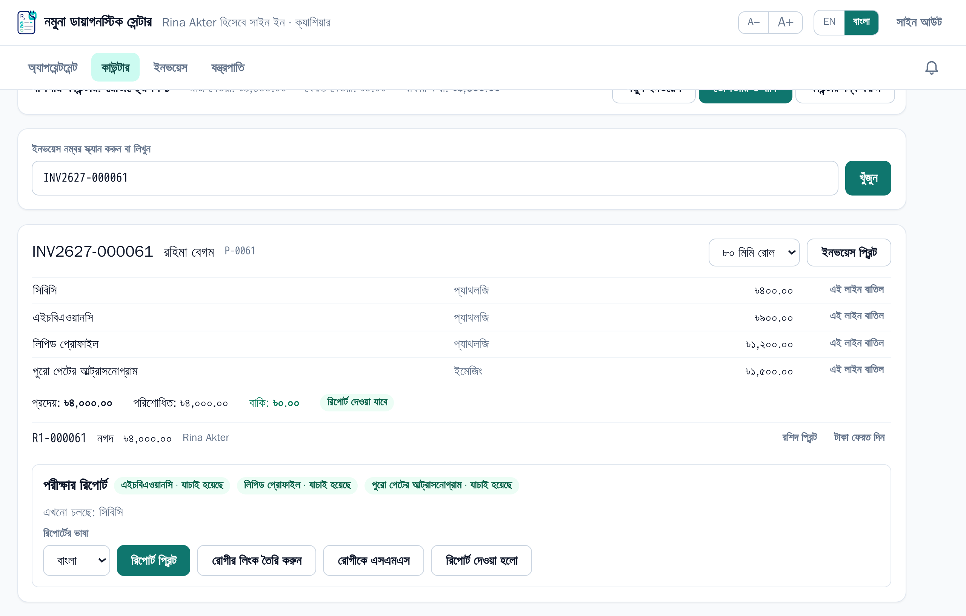
Task: Increase font size with A+ button
Action: (785, 23)
